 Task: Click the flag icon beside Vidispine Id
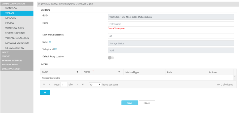(56, 49)
